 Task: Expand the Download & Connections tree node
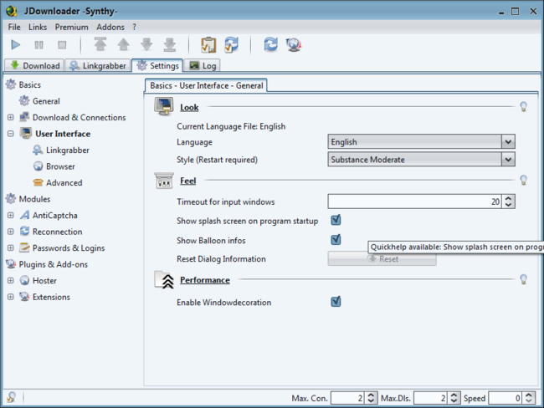(x=11, y=117)
